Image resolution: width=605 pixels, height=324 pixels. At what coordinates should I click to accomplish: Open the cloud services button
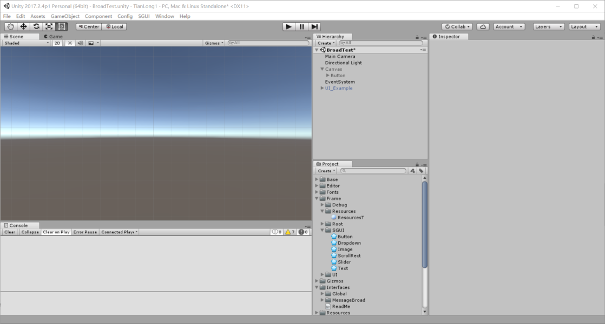coord(483,26)
